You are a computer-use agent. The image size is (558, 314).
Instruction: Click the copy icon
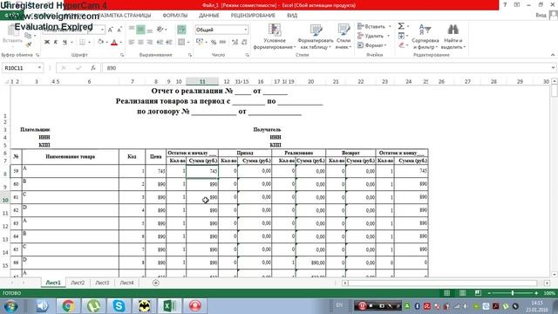28,35
